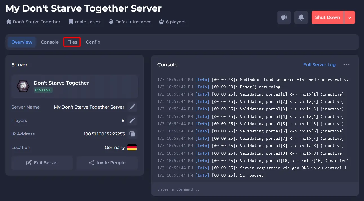Click the Invite People button

pos(107,163)
